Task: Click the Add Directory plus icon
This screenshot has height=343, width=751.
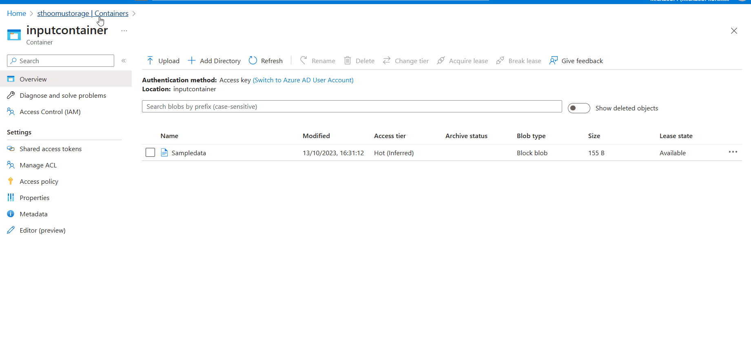Action: 192,61
